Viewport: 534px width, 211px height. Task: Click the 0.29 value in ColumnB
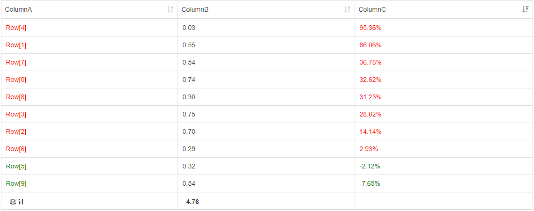point(189,149)
